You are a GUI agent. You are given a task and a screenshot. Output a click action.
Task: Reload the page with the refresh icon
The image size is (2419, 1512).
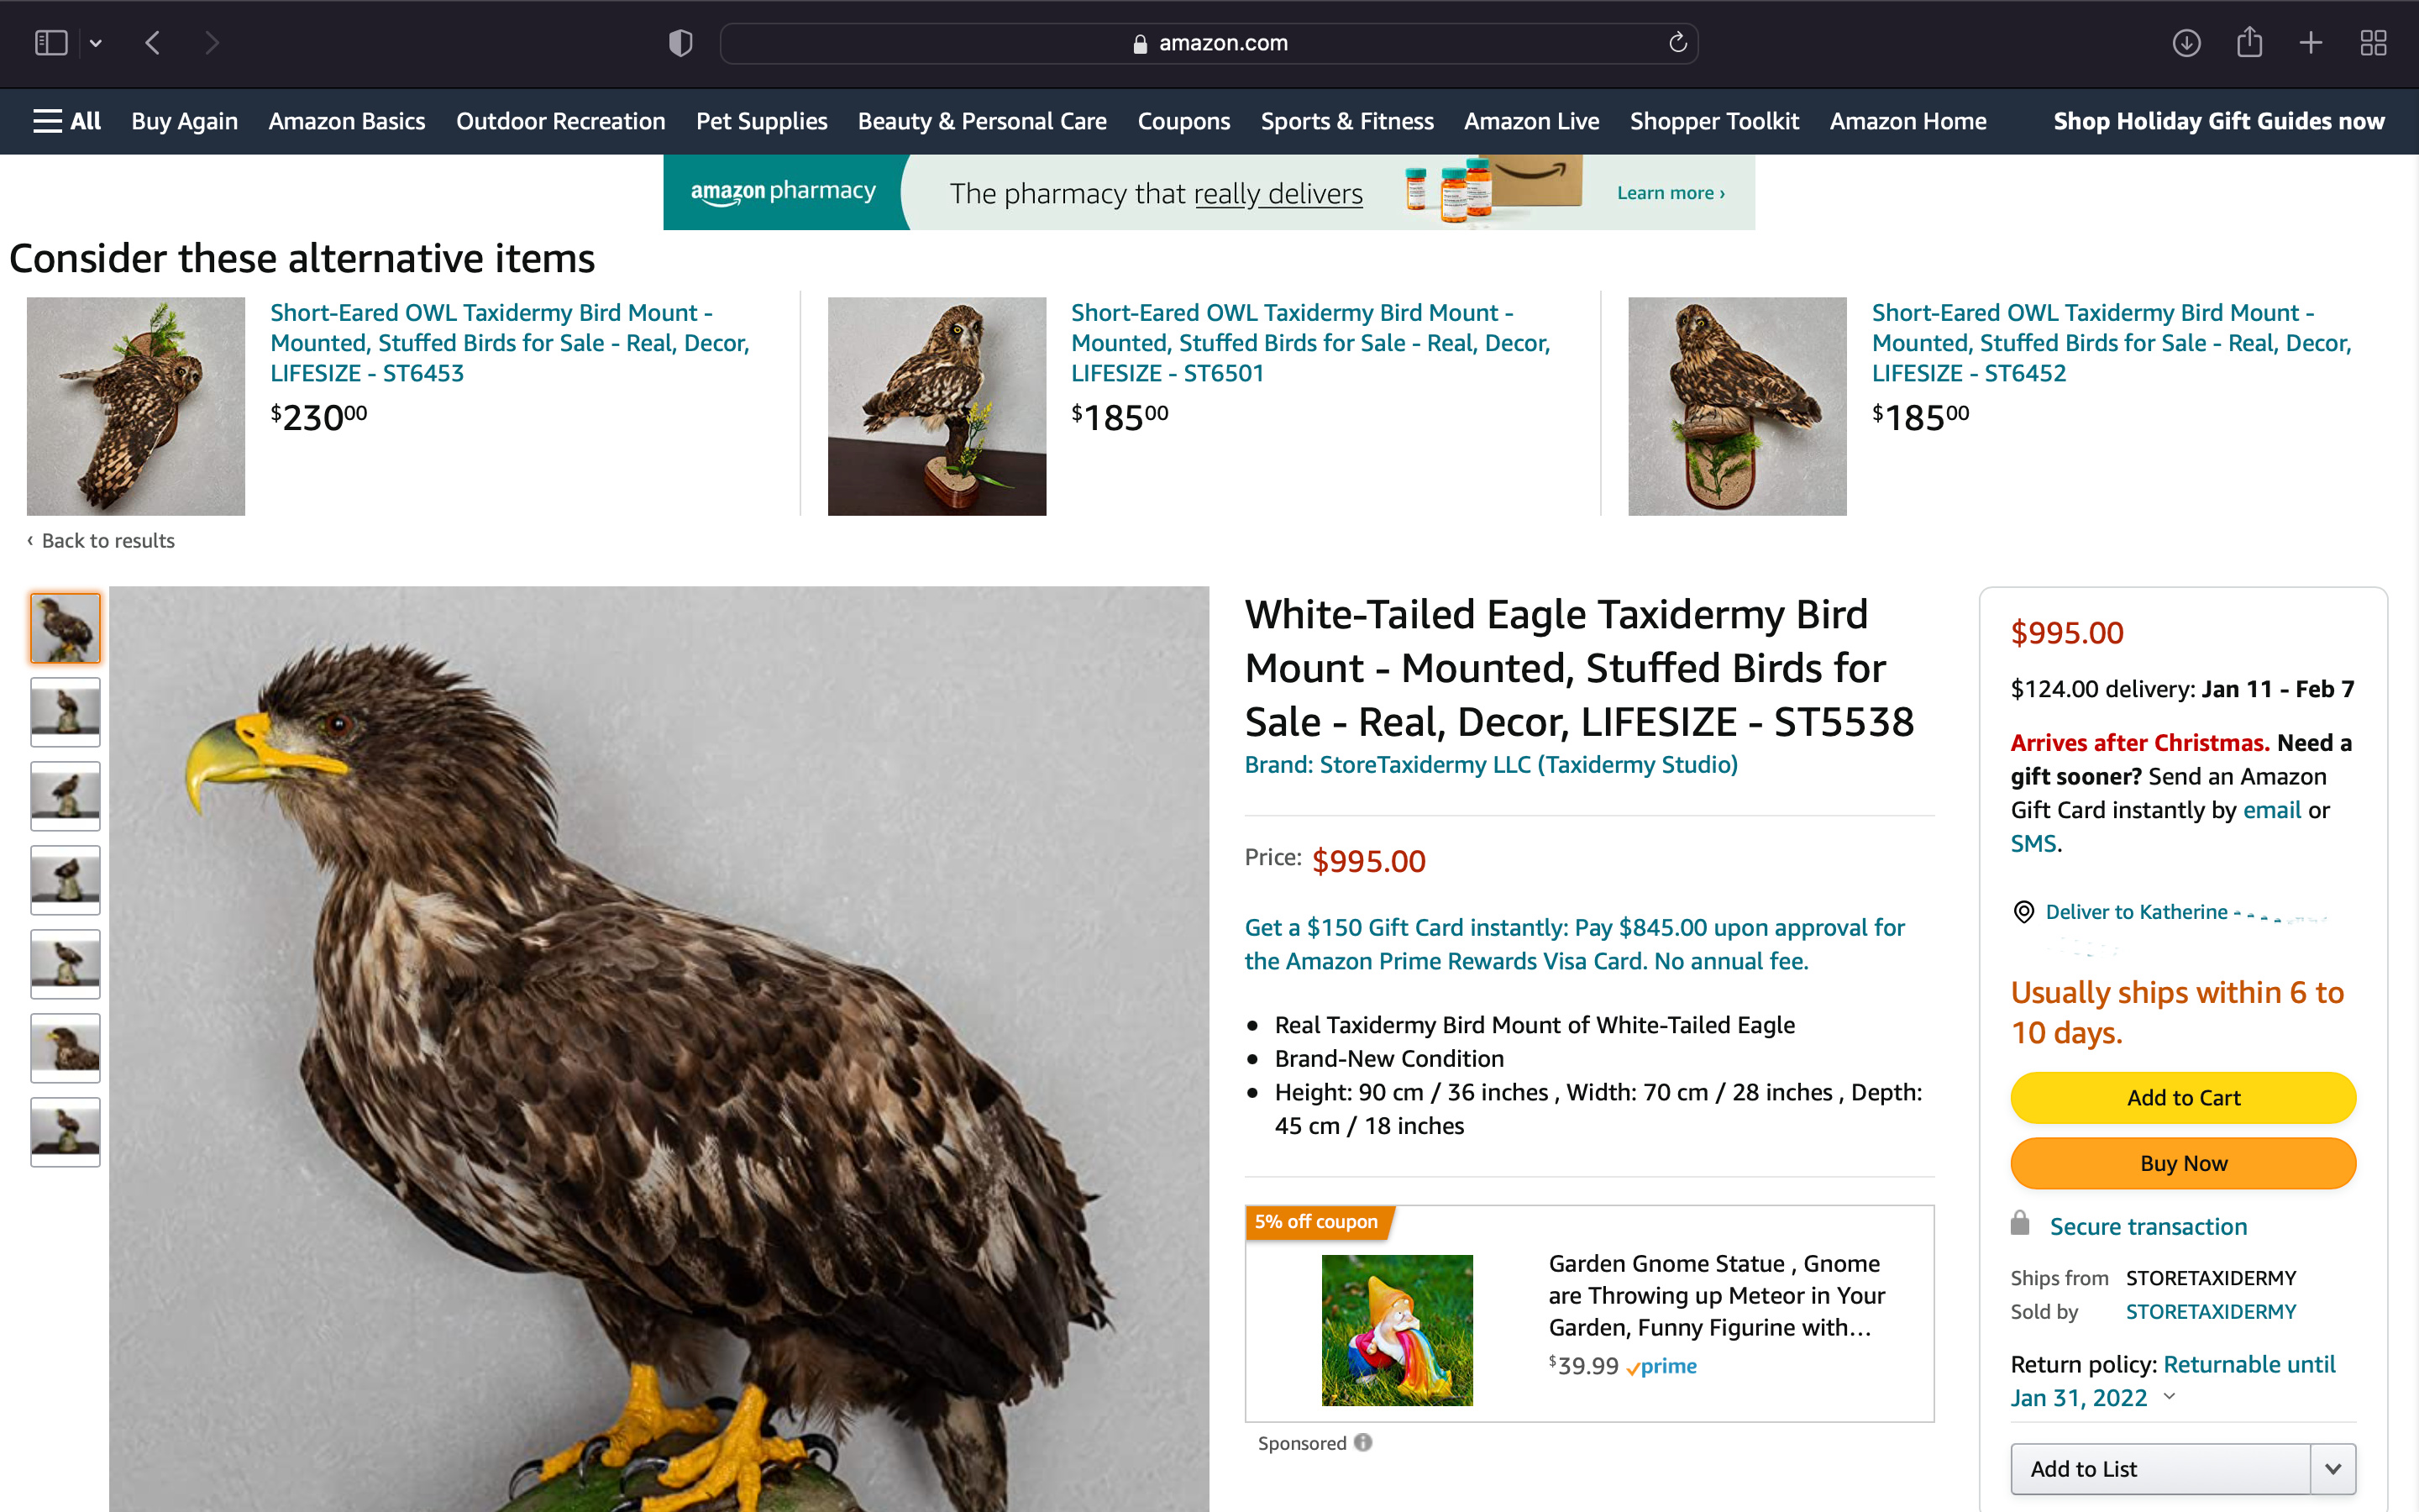coord(1677,42)
